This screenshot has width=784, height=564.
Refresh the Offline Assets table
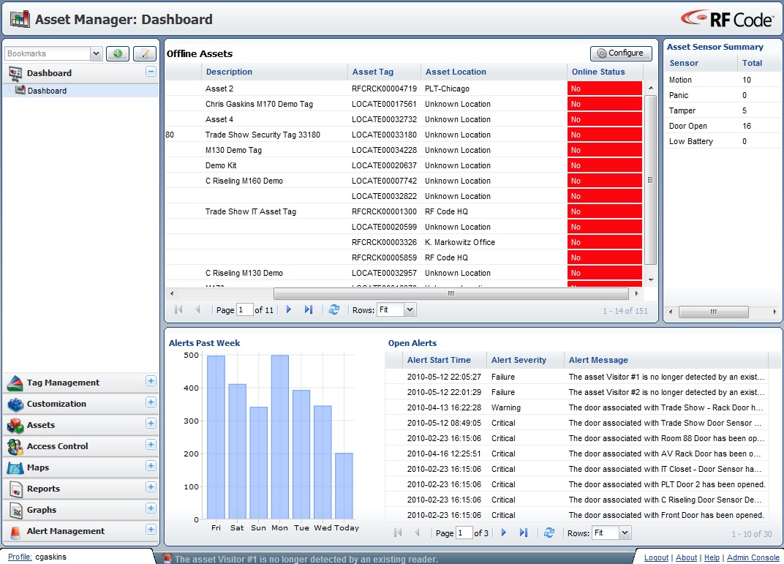(334, 310)
